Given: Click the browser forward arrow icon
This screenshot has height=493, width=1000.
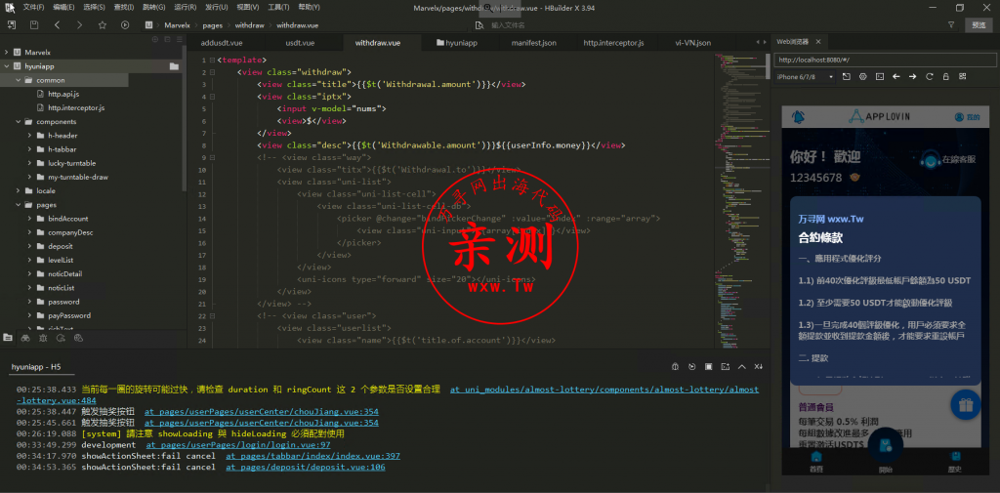Looking at the screenshot, I should coord(913,76).
